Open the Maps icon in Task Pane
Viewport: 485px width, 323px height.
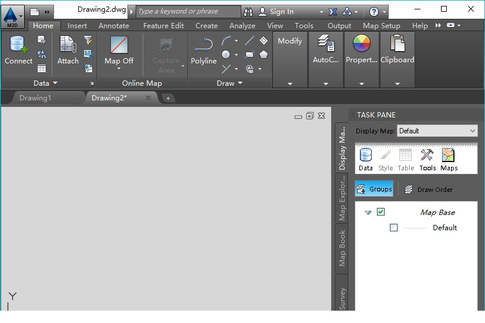tap(449, 159)
